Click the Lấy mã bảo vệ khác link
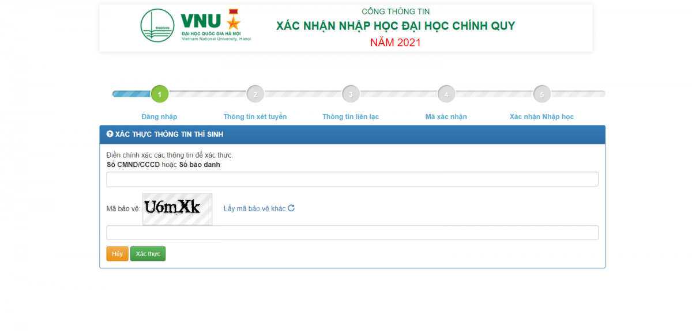Screen dimensions: 692x331 click(x=255, y=208)
